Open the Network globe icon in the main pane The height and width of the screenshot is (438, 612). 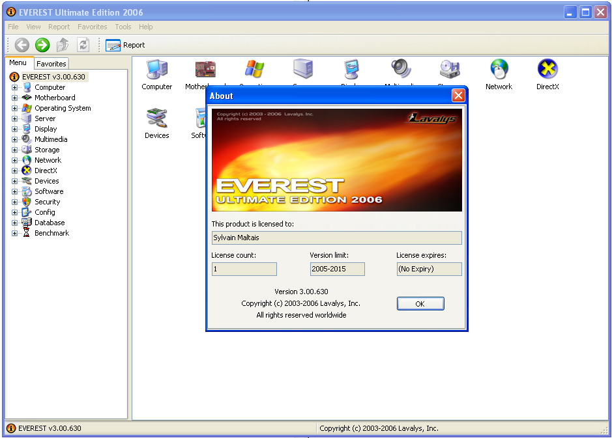coord(499,70)
